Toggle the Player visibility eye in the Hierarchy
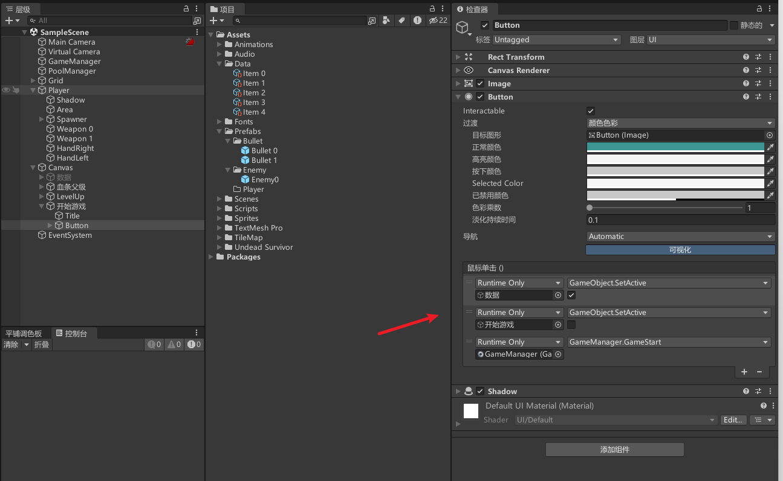 (6, 90)
